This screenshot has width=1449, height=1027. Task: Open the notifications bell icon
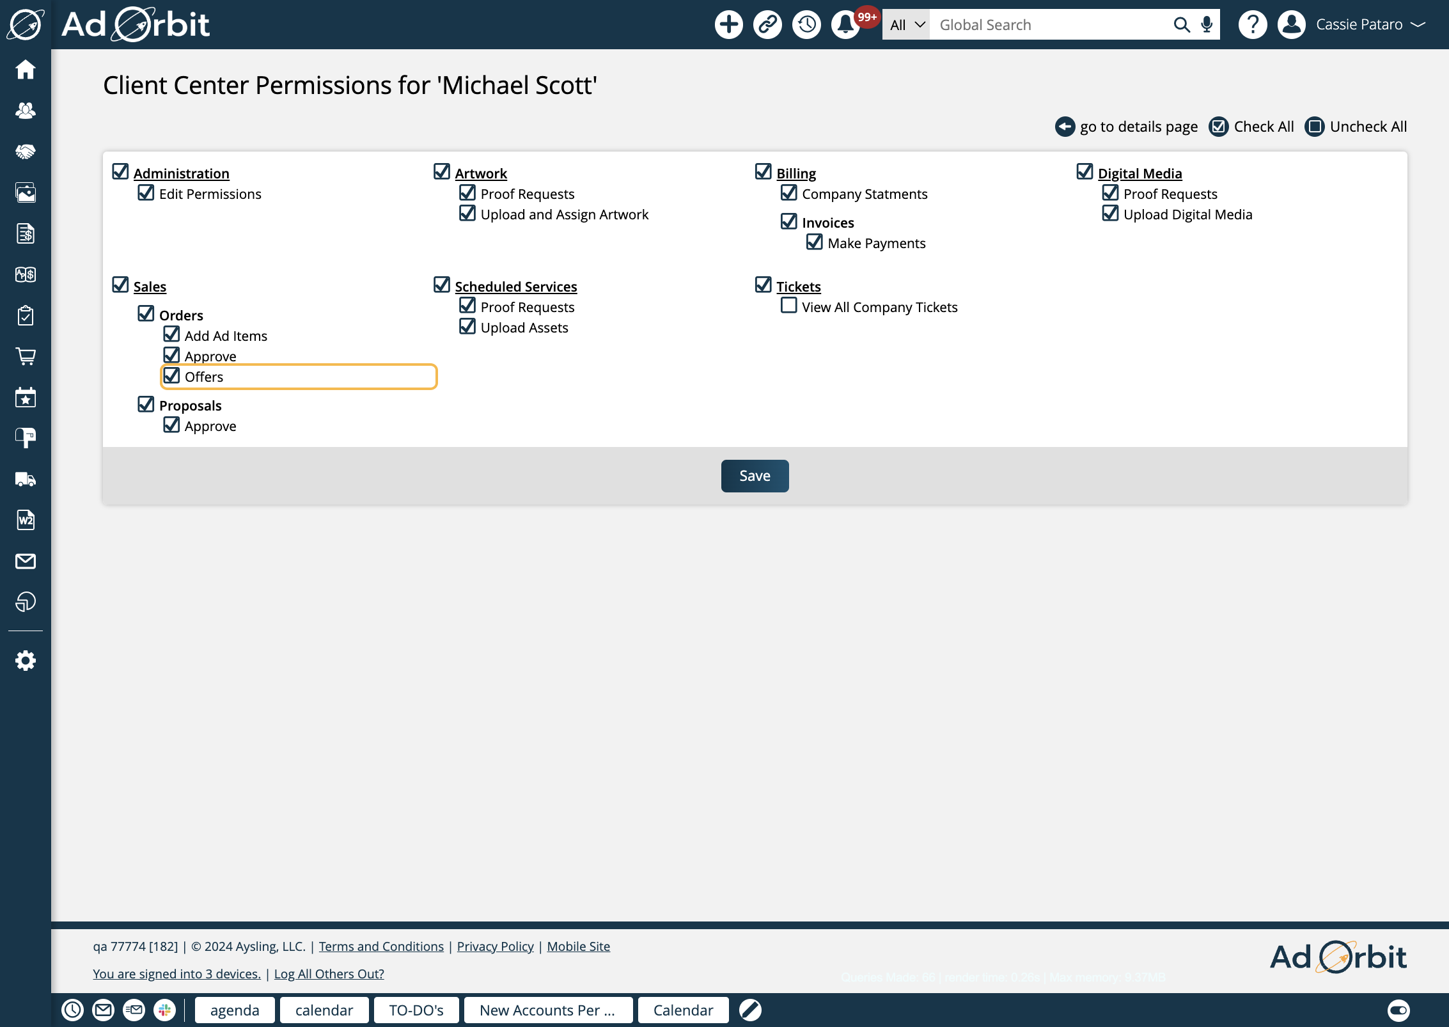click(845, 25)
